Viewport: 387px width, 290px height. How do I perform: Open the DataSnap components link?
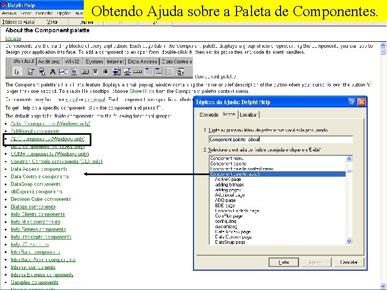click(x=35, y=184)
